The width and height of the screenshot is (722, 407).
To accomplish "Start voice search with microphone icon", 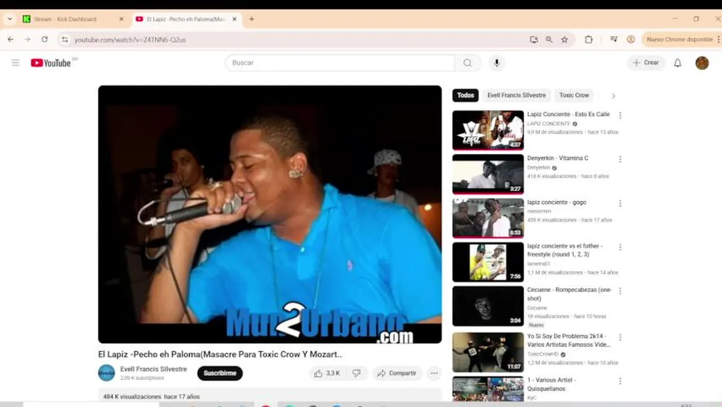I will click(x=497, y=63).
